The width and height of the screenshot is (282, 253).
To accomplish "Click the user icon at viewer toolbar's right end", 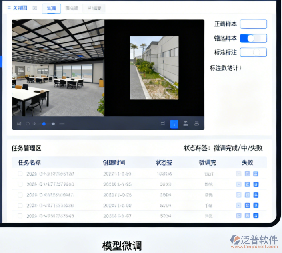I will click(197, 124).
